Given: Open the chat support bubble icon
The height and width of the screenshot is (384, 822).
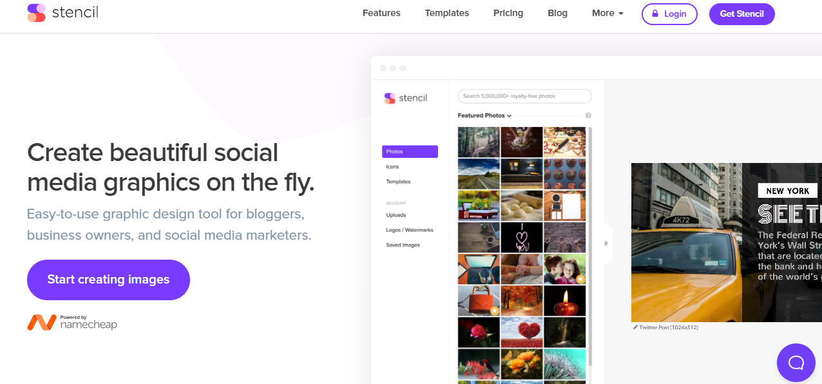Looking at the screenshot, I should pyautogui.click(x=796, y=363).
